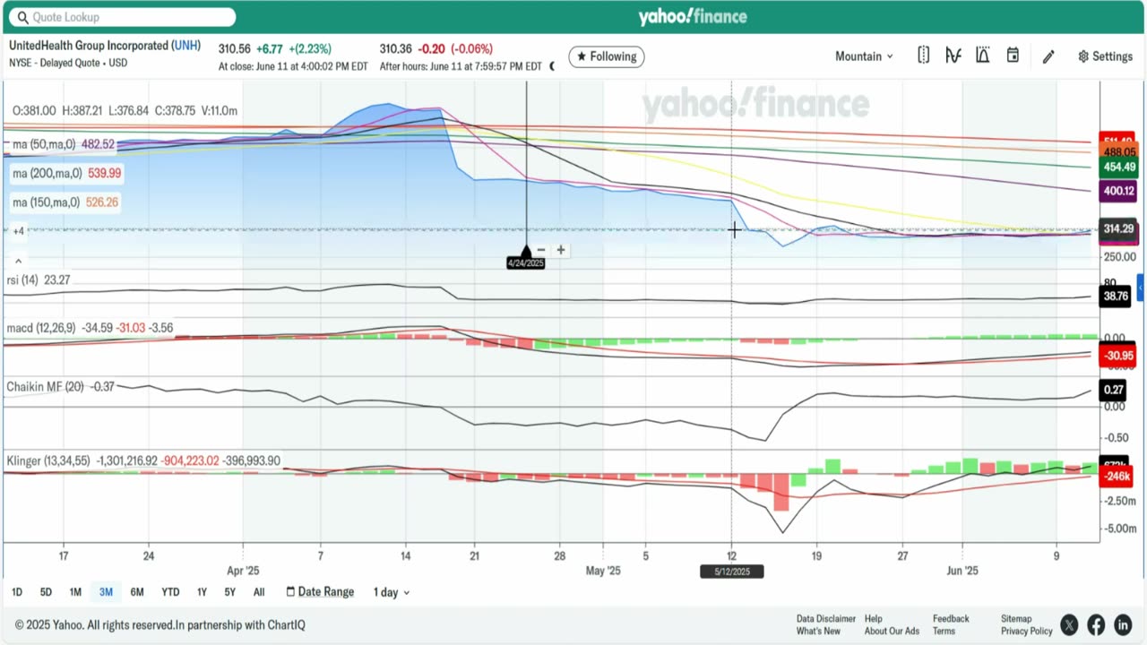This screenshot has width=1147, height=645.
Task: Click the 38.76 RSI value tag
Action: point(1116,295)
